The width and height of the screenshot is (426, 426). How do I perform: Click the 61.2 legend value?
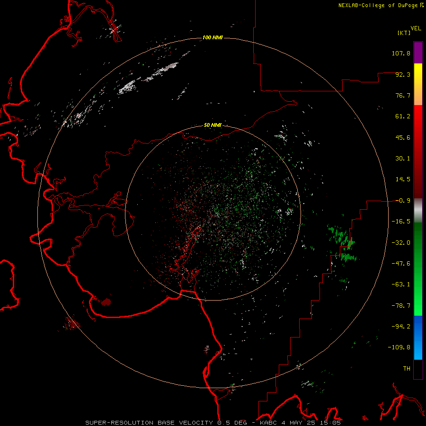pyautogui.click(x=403, y=116)
